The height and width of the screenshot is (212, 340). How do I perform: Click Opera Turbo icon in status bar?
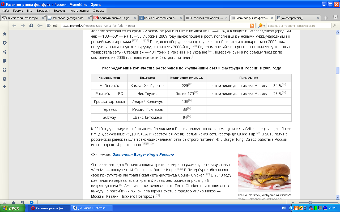(32, 202)
